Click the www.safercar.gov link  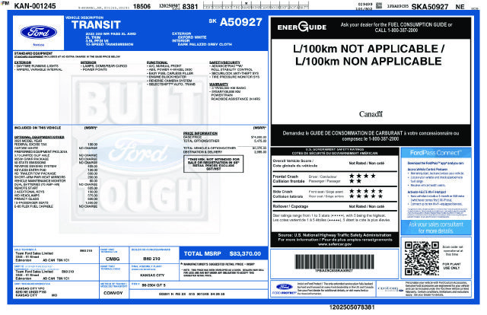[335, 244]
